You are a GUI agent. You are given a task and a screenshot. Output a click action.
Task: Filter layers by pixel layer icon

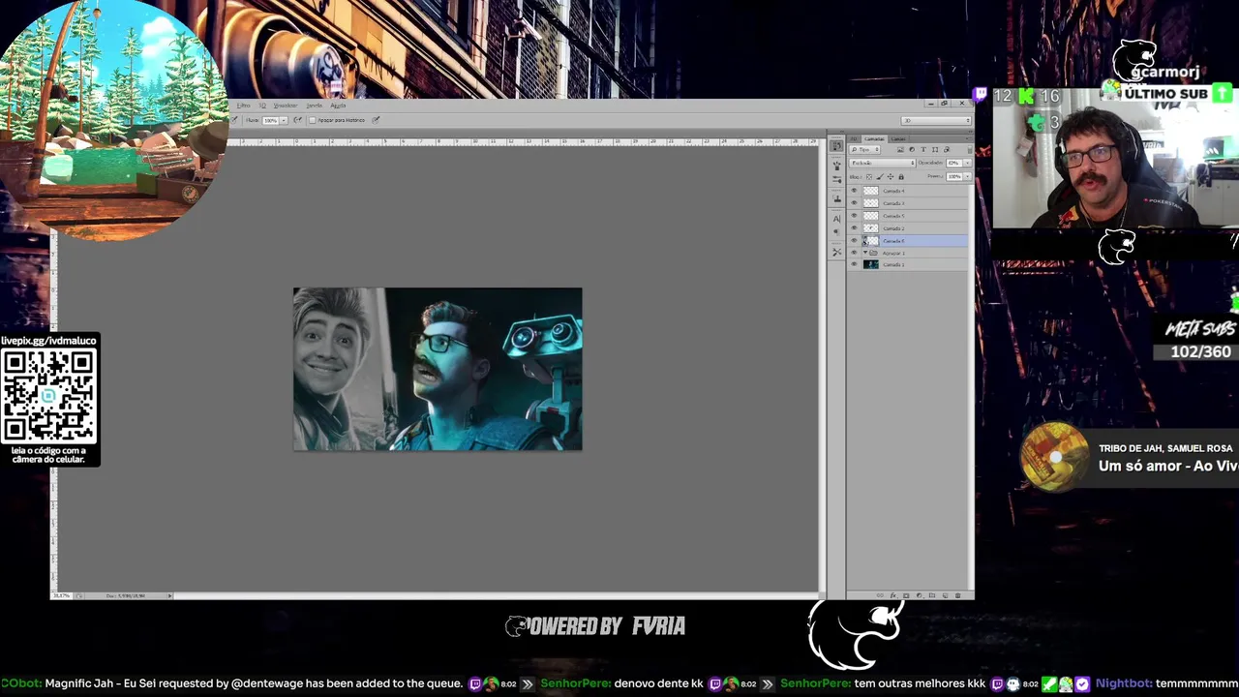coord(900,150)
